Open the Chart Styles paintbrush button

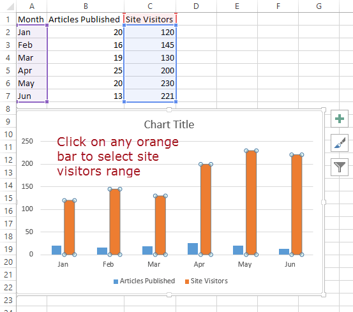[x=339, y=143]
